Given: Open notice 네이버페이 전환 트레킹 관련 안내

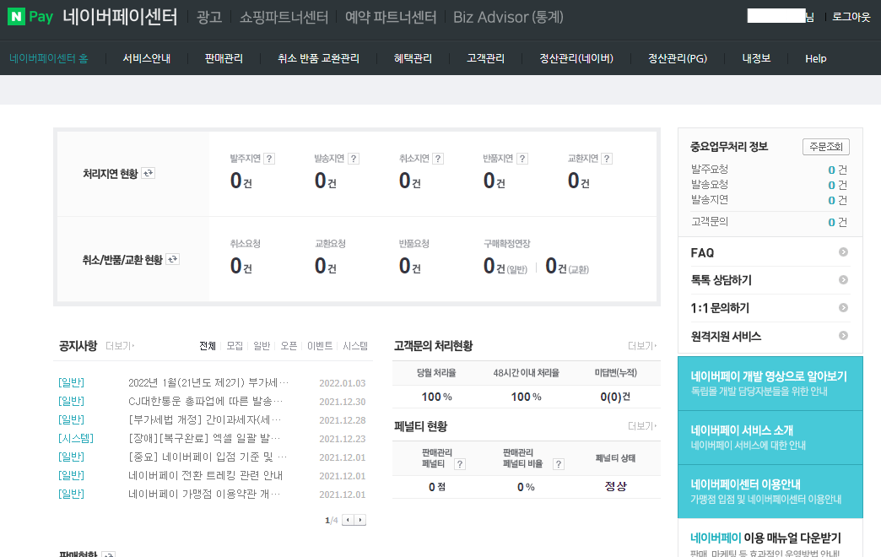Looking at the screenshot, I should click(205, 475).
